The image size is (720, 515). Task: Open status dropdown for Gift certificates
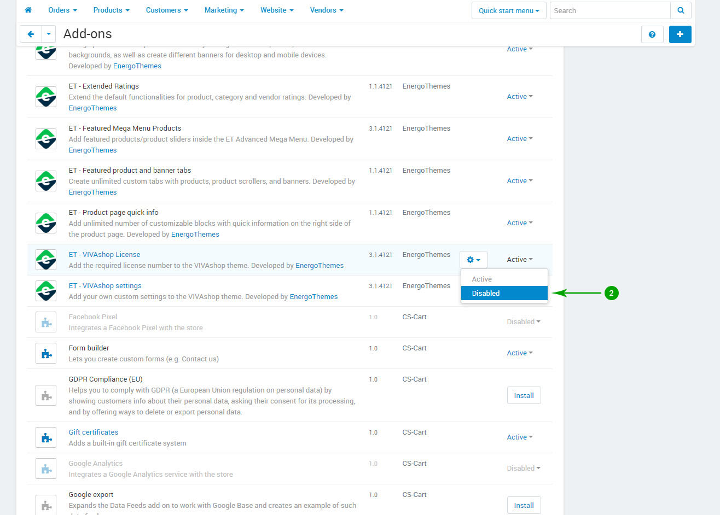(520, 437)
